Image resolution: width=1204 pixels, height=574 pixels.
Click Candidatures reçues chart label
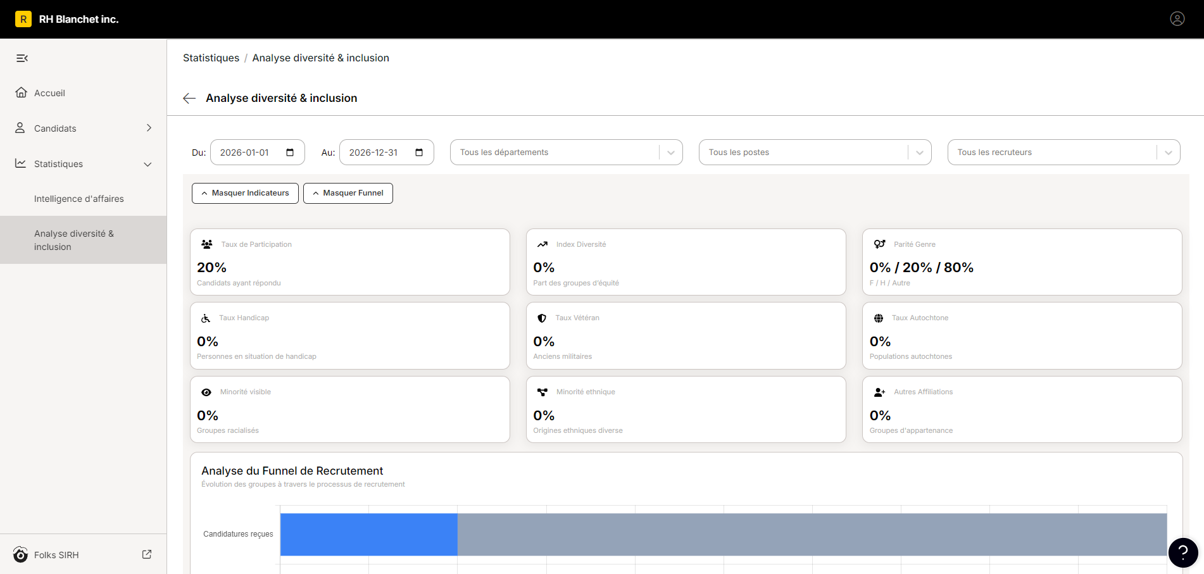[x=238, y=534]
